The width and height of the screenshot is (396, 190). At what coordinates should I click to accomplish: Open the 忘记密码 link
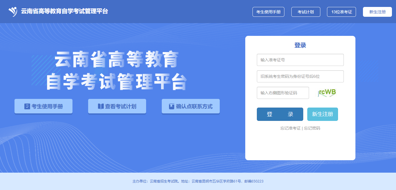tap(312, 128)
